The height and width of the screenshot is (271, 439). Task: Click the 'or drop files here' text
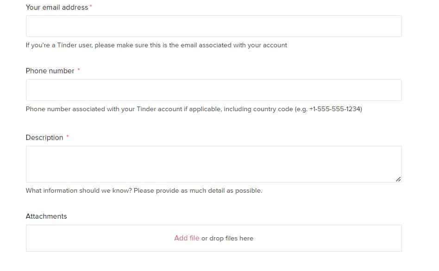(227, 238)
